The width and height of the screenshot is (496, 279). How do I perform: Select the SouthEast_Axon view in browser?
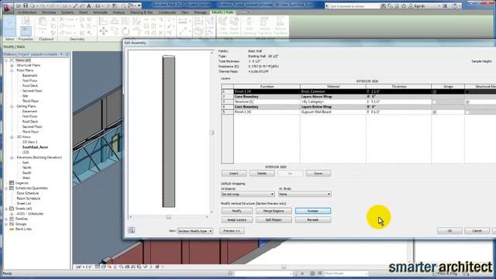click(35, 147)
